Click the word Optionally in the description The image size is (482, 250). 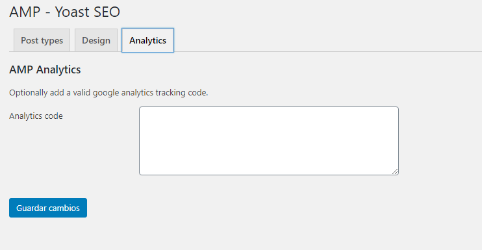29,93
